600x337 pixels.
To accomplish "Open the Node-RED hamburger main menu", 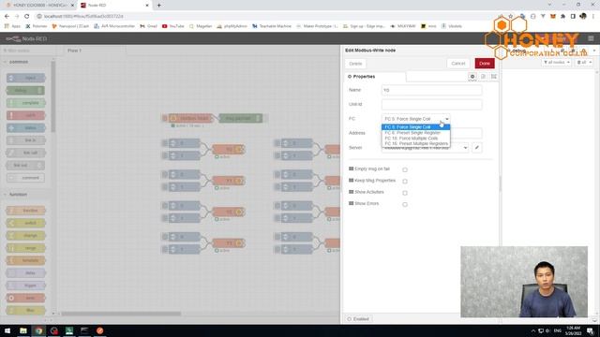I will 591,38.
